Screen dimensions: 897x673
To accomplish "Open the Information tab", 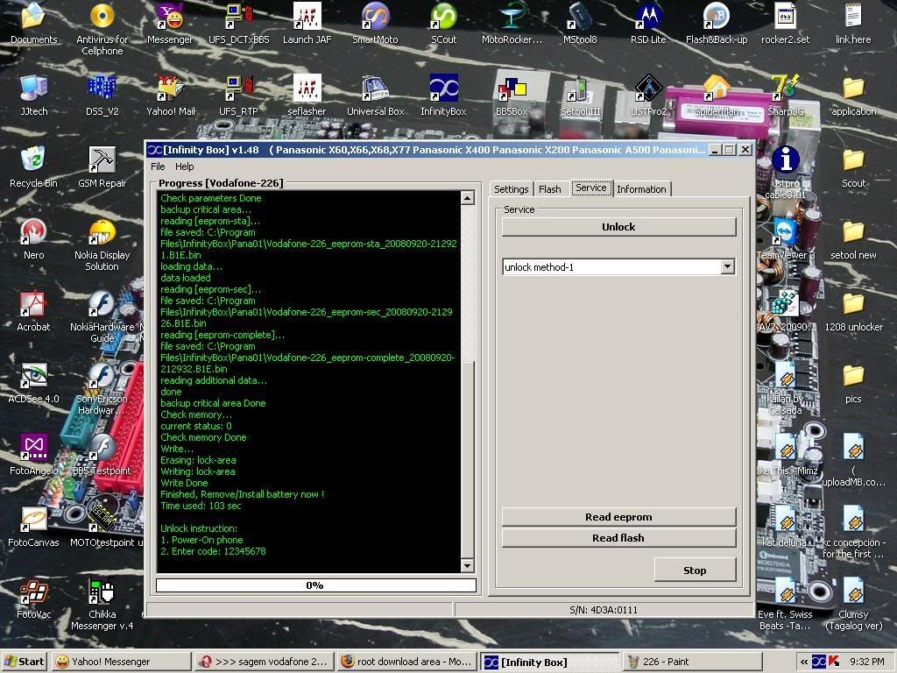I will tap(641, 189).
